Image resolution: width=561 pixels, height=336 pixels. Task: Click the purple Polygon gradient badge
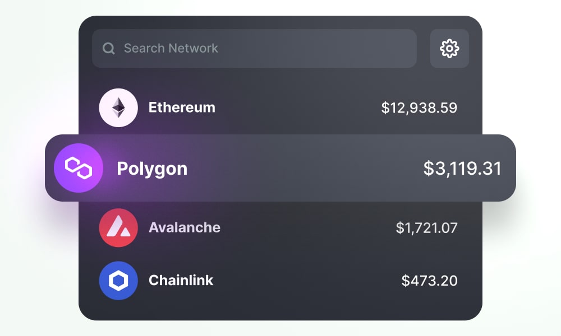pos(78,167)
